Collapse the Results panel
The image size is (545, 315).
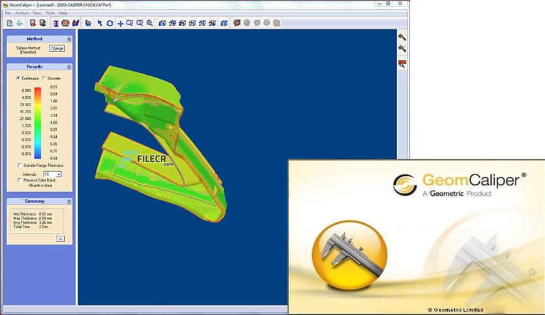tap(69, 66)
